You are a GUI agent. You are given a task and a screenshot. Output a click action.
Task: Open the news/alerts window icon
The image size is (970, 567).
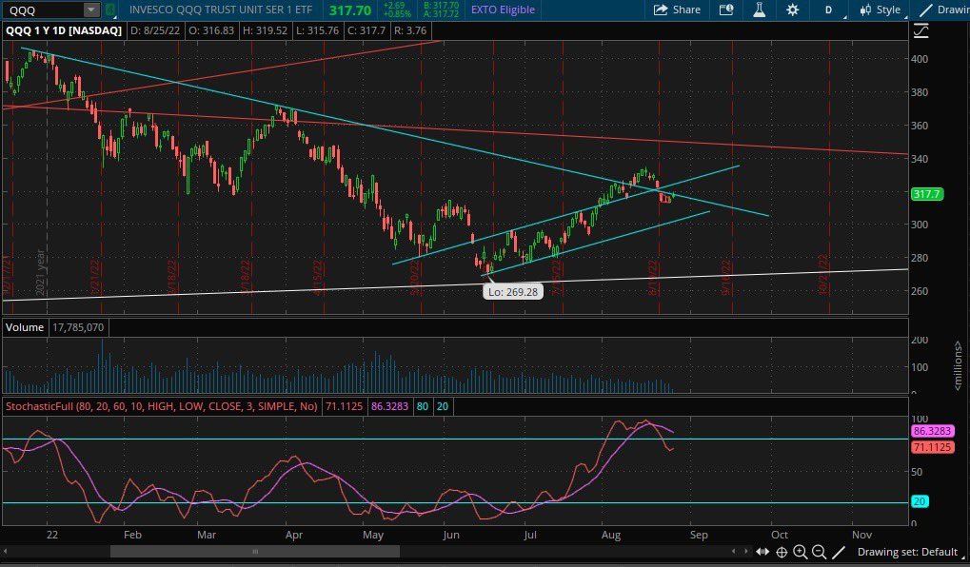click(726, 10)
